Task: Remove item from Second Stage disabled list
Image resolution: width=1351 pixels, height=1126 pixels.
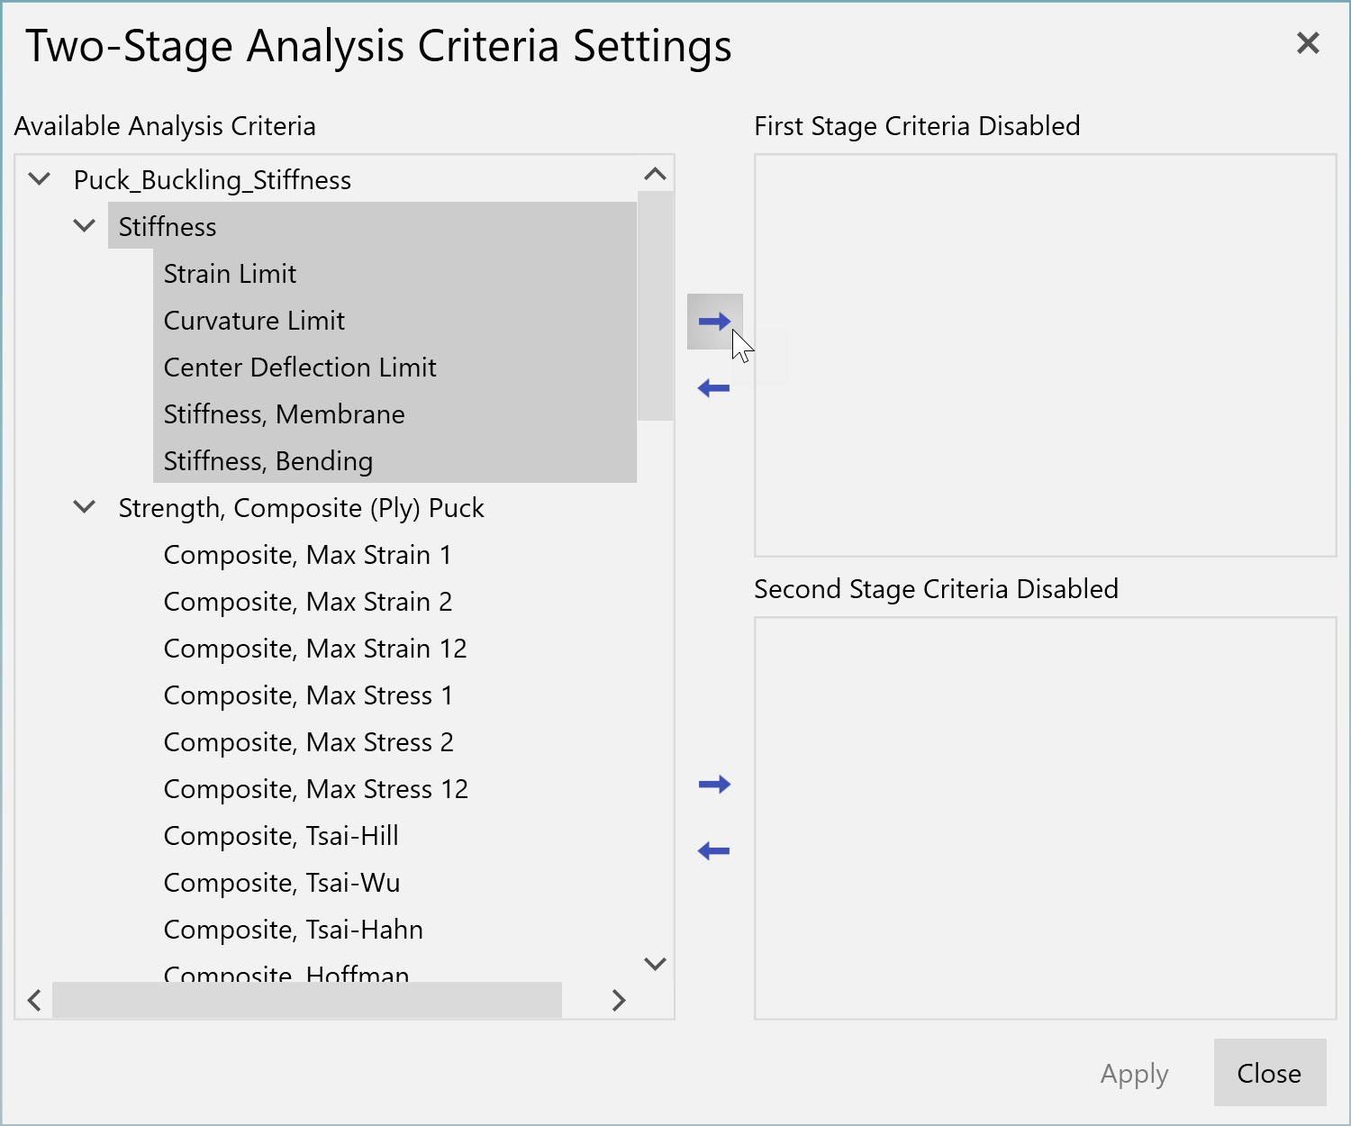Action: point(714,851)
